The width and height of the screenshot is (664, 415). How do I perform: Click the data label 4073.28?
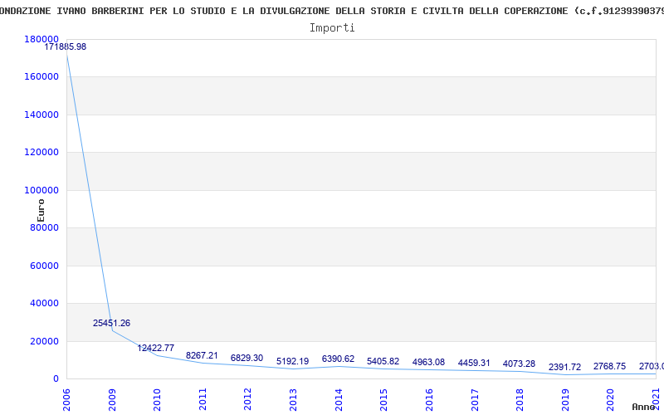[520, 364]
